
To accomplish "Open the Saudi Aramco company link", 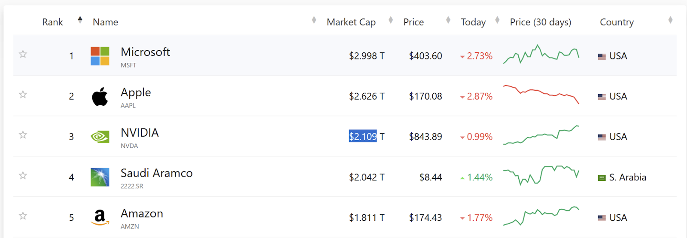I will point(157,173).
